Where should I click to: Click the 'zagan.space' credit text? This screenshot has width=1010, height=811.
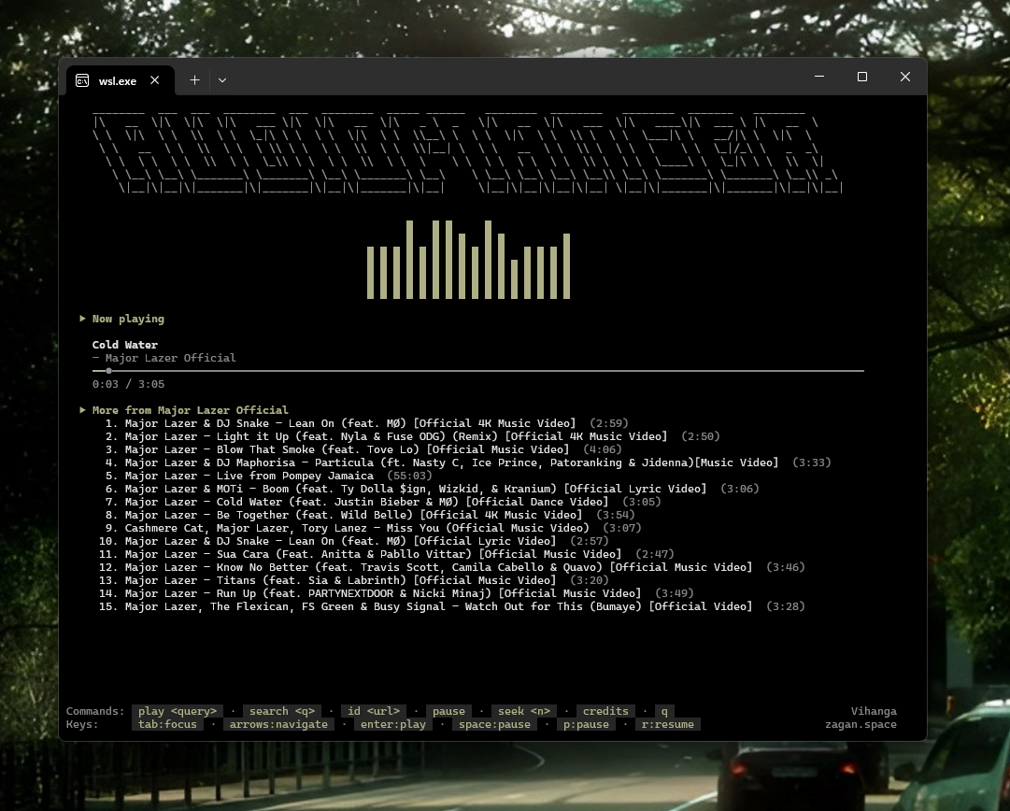[x=861, y=724]
